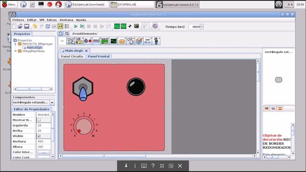The image size is (306, 172).
Task: Open the Componentes dropdown list
Action: (x=52, y=102)
